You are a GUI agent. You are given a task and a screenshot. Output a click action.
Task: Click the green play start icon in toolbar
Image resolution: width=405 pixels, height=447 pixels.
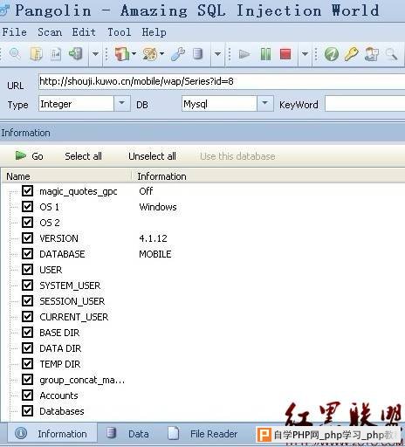[x=244, y=54]
